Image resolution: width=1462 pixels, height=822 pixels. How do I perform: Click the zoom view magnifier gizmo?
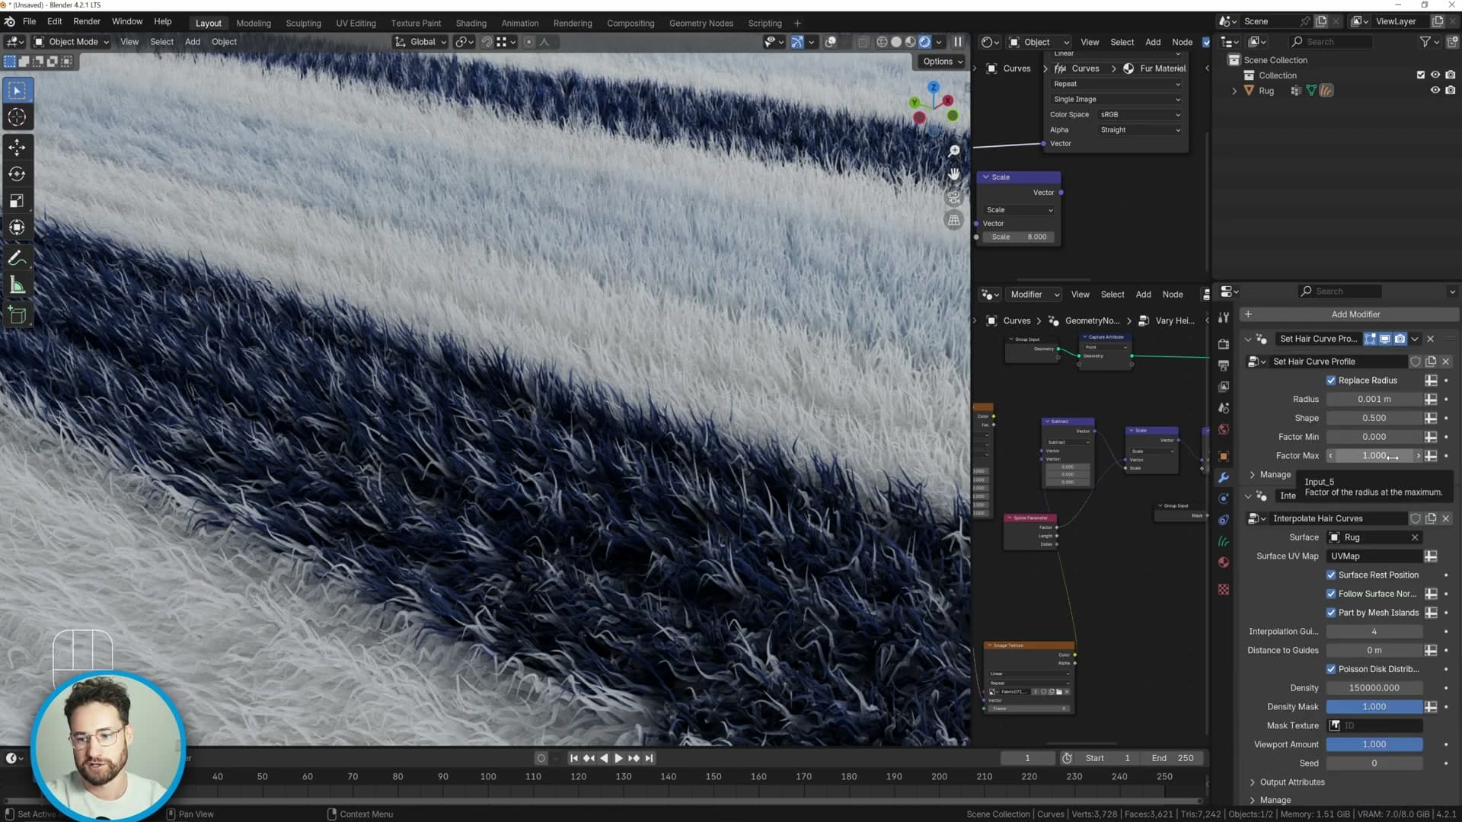953,151
